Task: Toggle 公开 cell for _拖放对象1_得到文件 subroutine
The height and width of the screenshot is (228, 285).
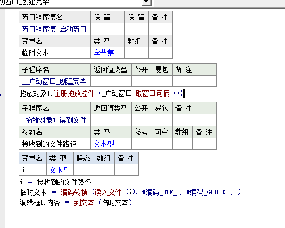Action: tap(141, 120)
